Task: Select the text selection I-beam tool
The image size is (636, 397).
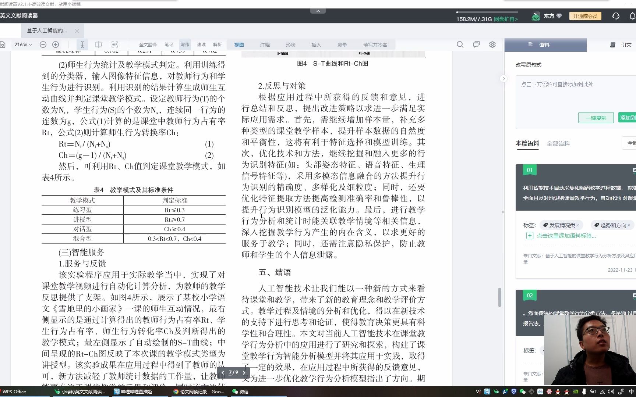Action: coord(82,44)
